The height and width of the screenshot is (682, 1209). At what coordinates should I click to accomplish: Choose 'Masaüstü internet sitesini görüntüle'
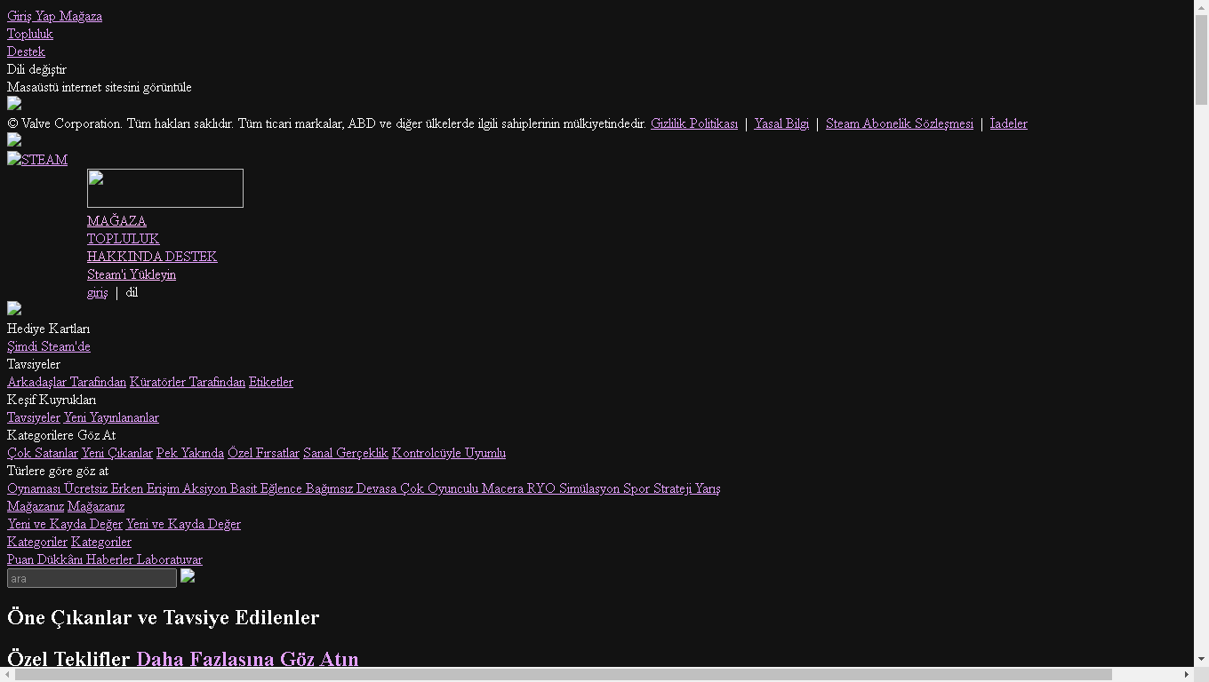click(x=100, y=87)
